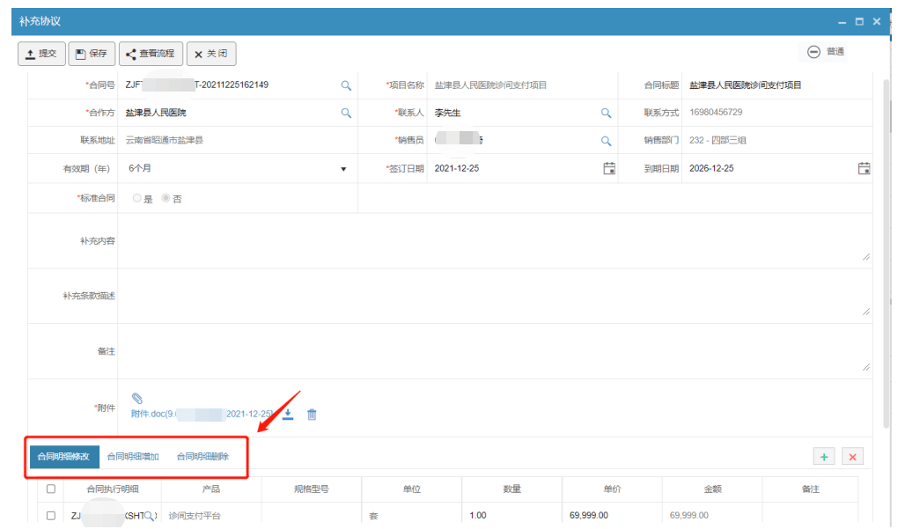Open the expiry date calendar picker
This screenshot has width=905, height=529.
[864, 168]
